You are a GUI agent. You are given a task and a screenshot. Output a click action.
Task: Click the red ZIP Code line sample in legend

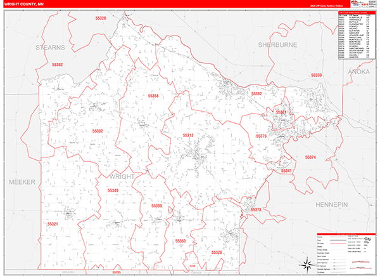coord(338,243)
